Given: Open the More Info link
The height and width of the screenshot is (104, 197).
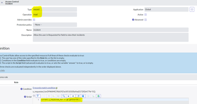Looking at the screenshot, I should [x=2, y=70].
